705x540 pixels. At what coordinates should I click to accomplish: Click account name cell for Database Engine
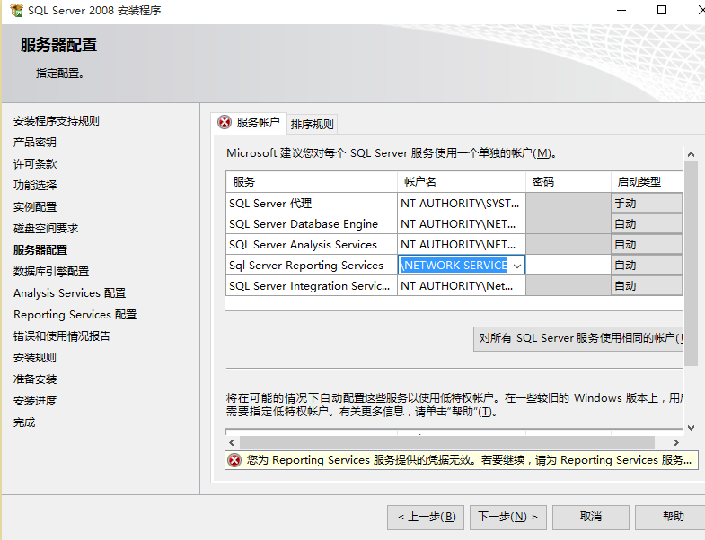pos(462,223)
